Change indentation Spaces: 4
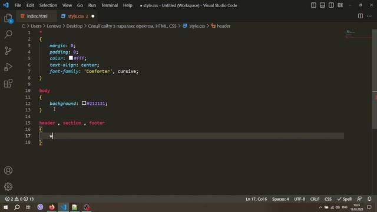 [280, 199]
